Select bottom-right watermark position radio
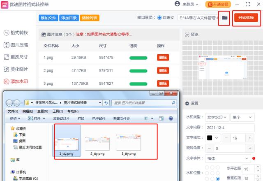Image resolution: width=263 pixels, height=181 pixels. [x=218, y=179]
